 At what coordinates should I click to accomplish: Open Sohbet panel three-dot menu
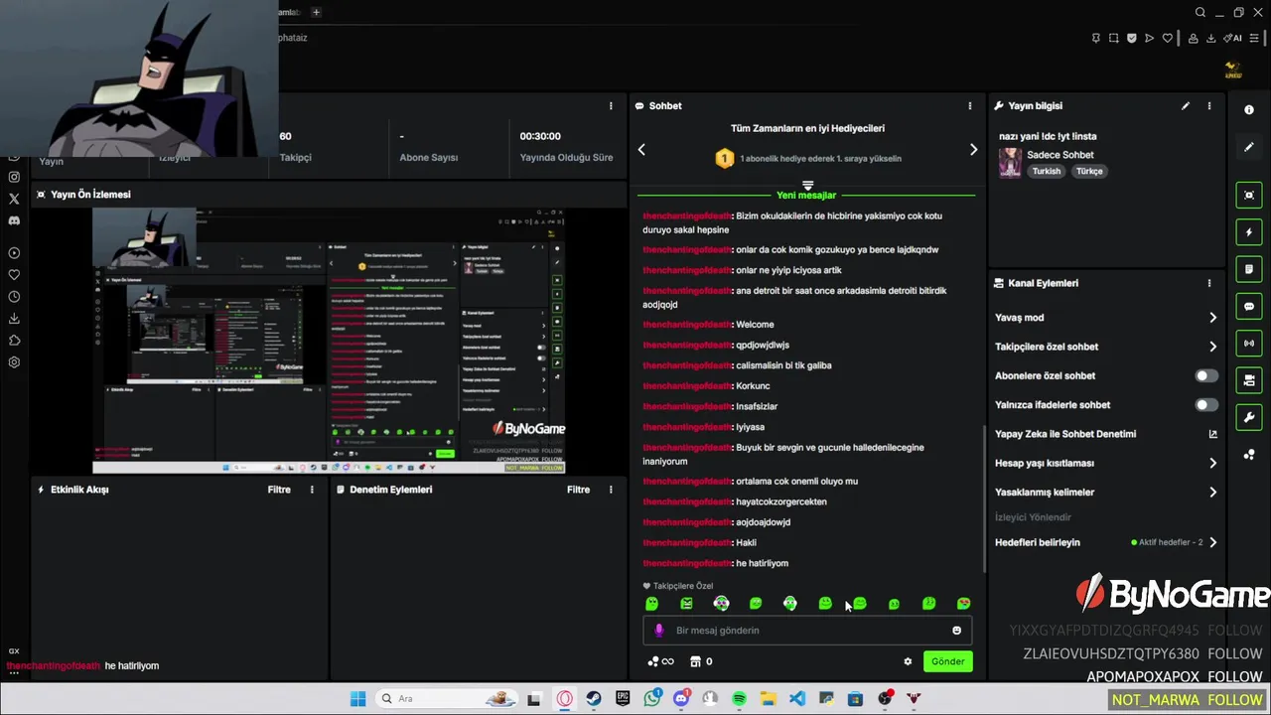[x=970, y=106]
